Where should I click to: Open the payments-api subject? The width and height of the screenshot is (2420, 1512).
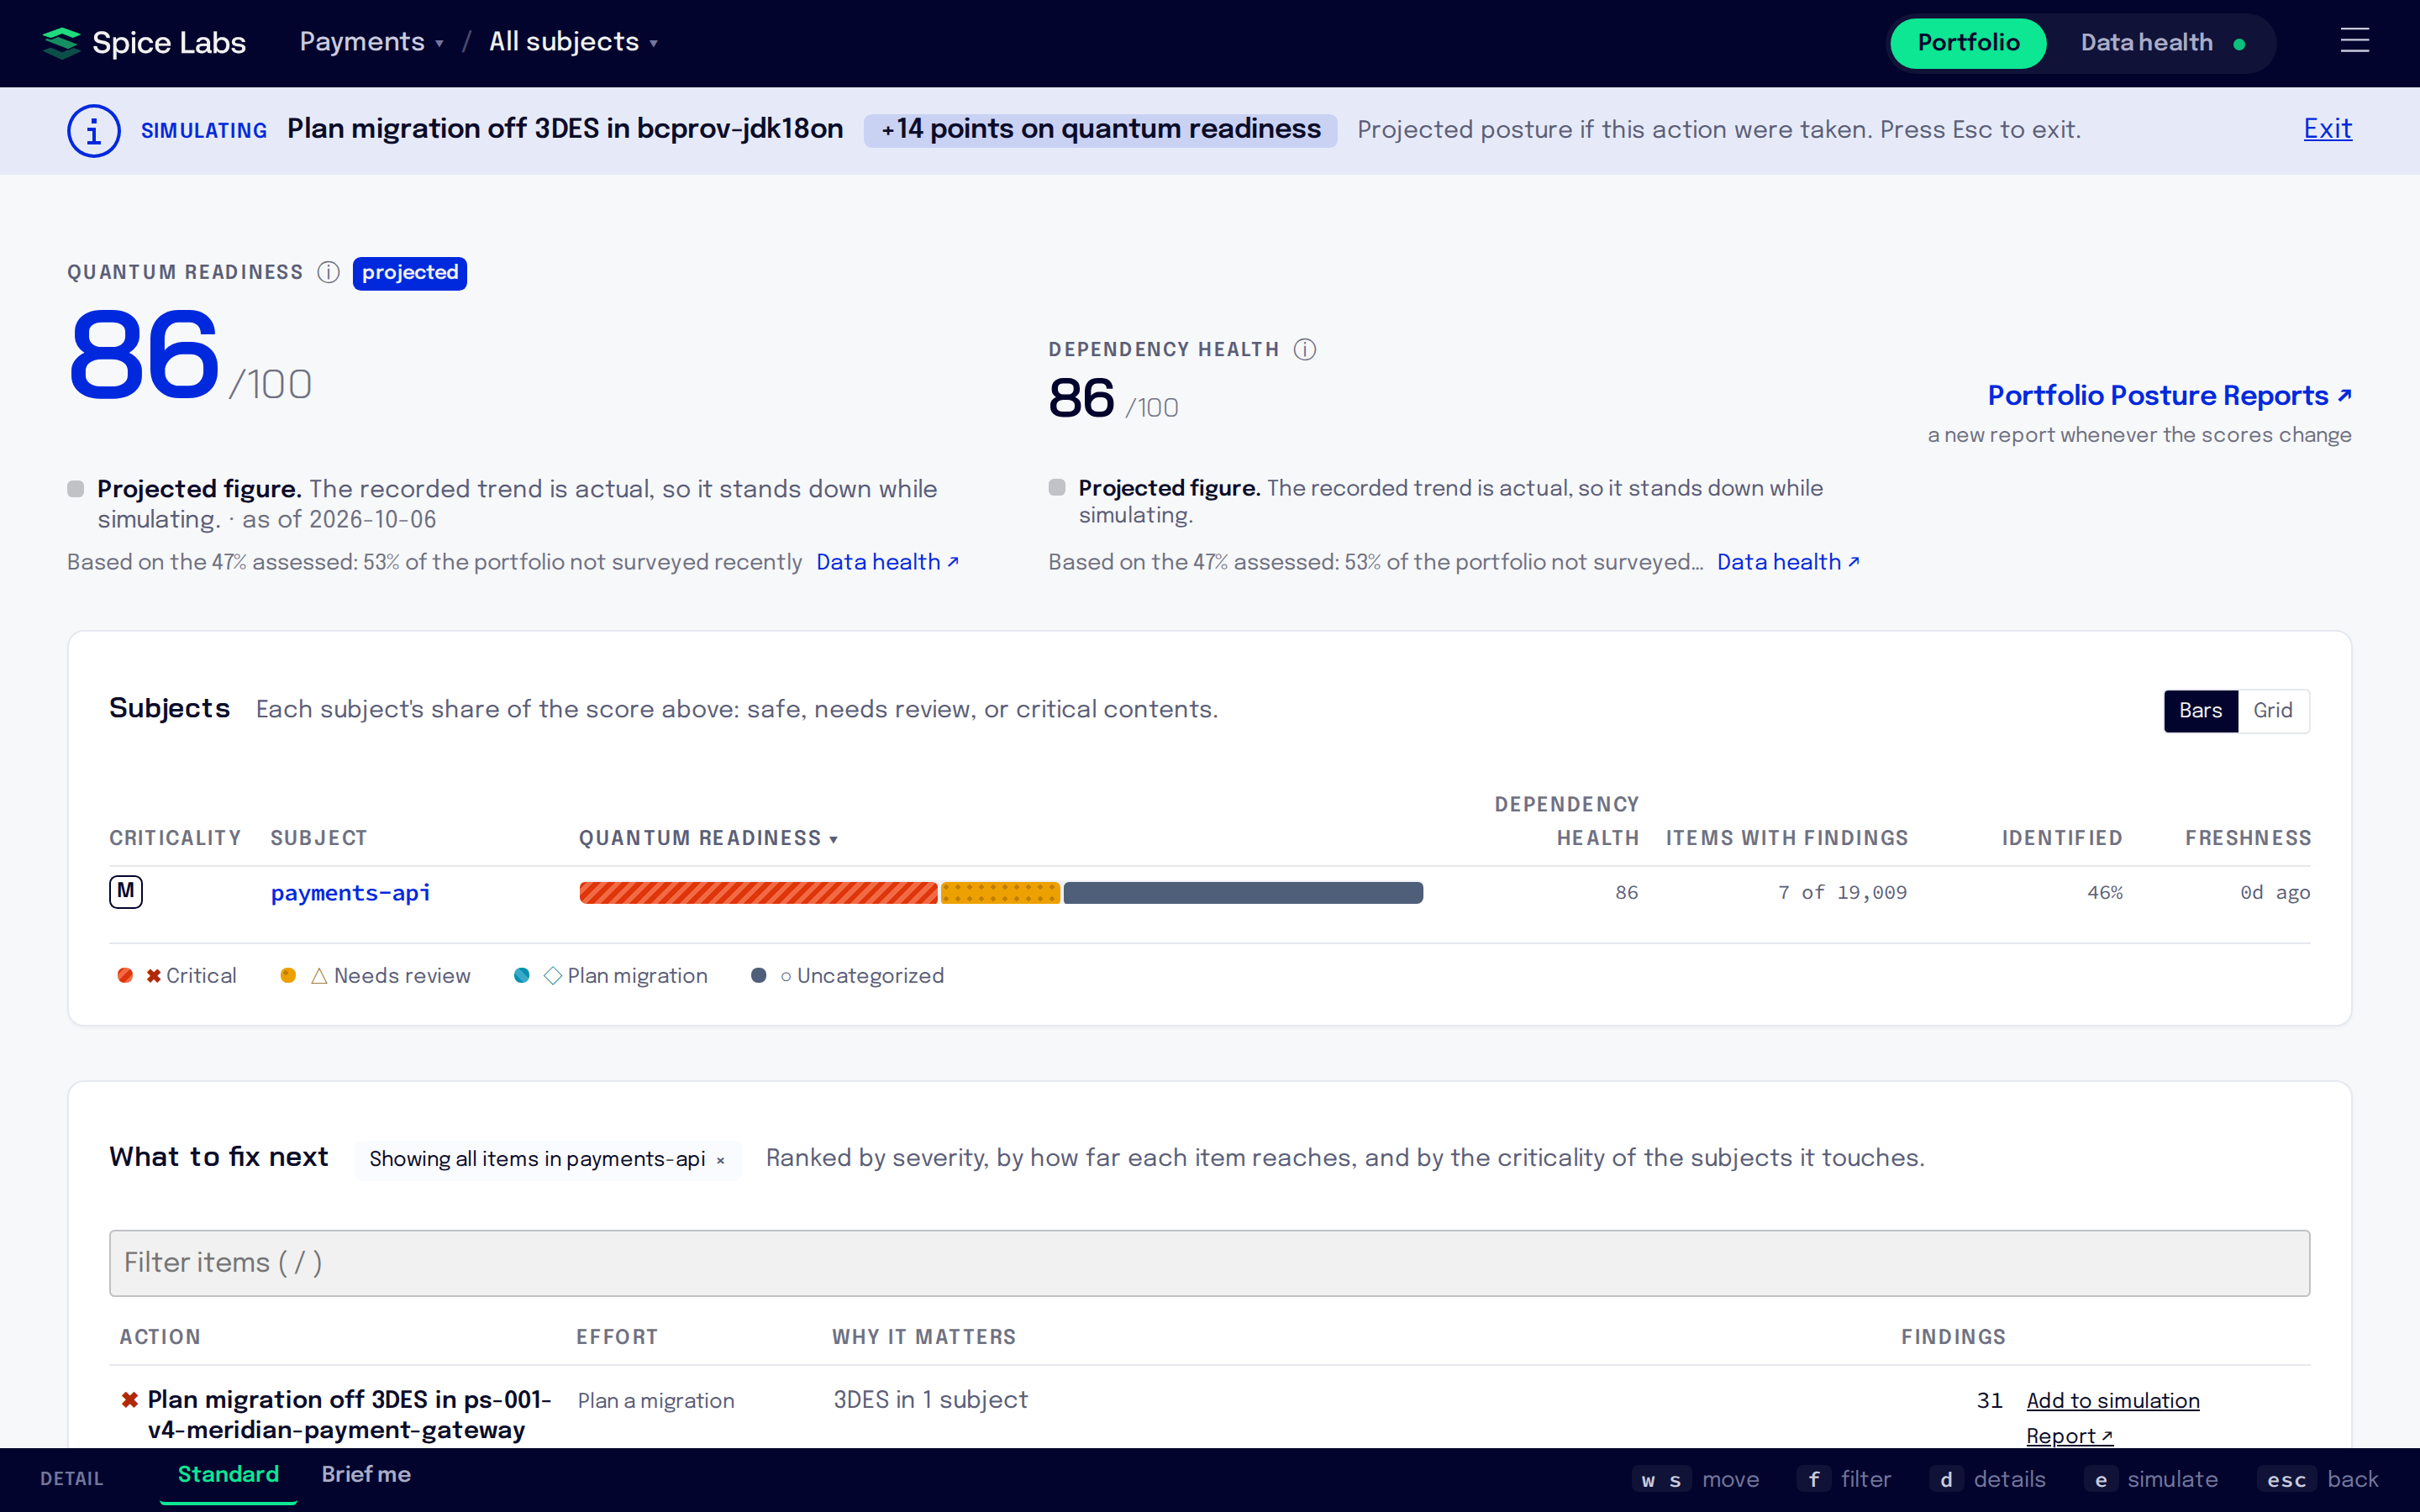click(350, 892)
